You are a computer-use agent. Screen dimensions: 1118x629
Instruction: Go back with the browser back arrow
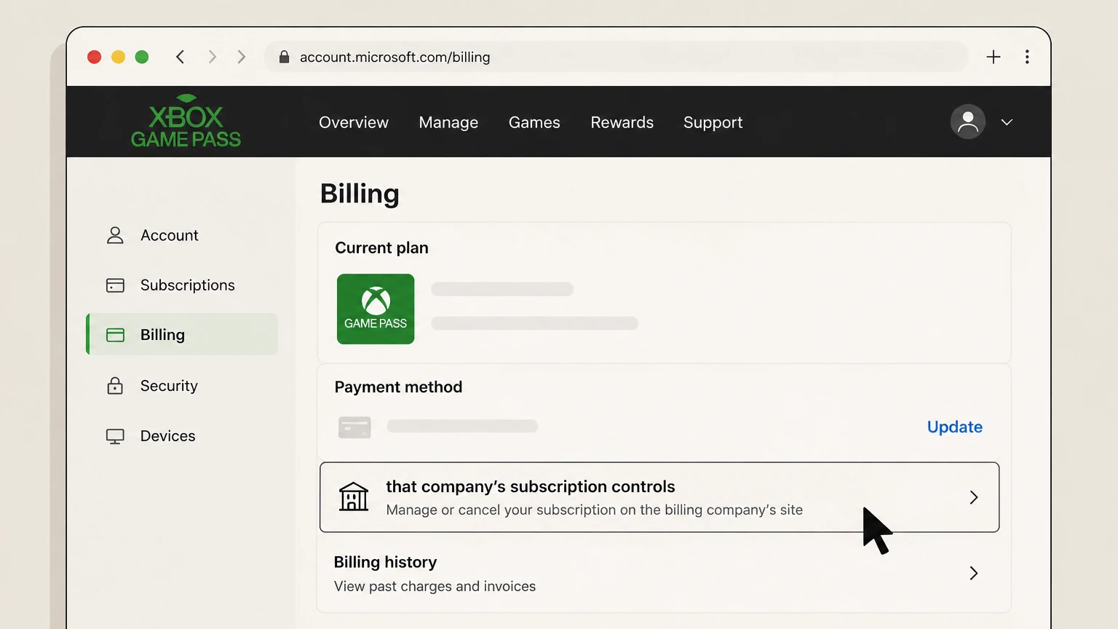click(180, 57)
